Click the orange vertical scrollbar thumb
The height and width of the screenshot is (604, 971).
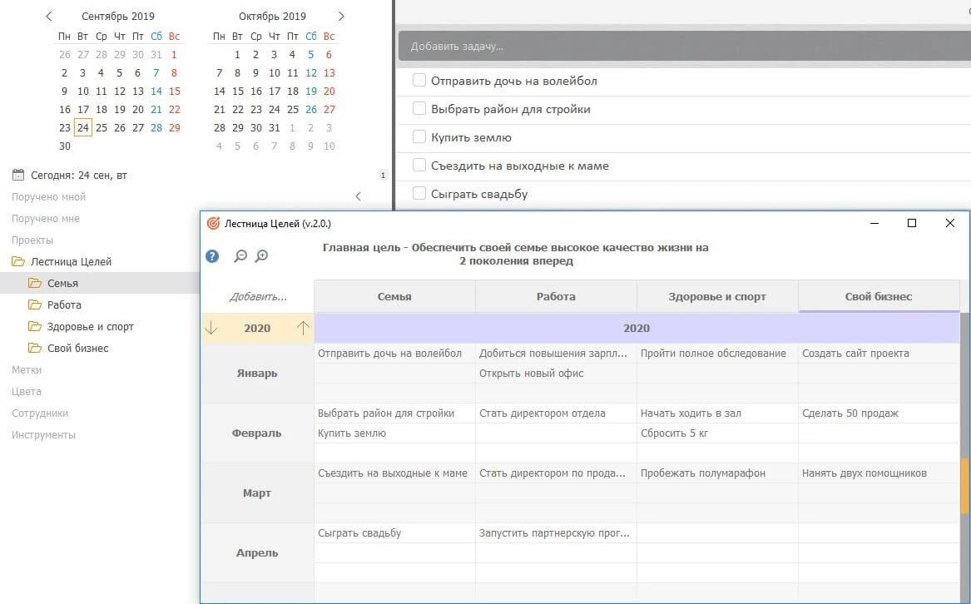(965, 485)
